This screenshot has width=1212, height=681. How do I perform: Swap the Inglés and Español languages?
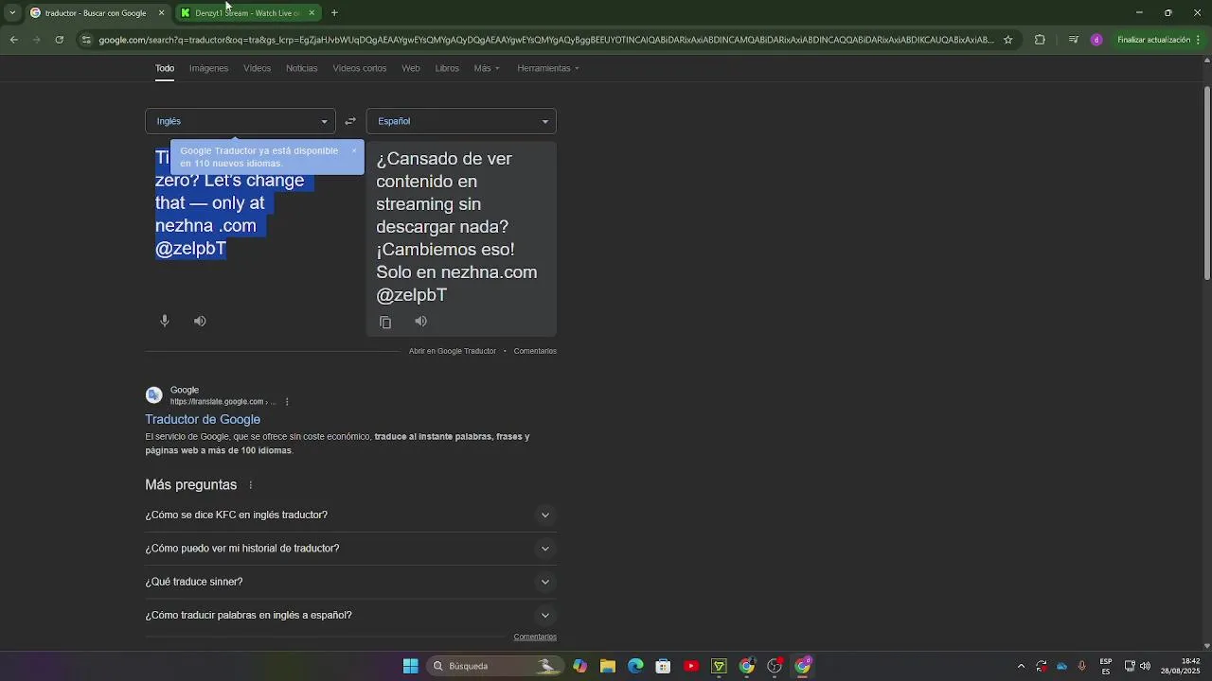(x=350, y=121)
